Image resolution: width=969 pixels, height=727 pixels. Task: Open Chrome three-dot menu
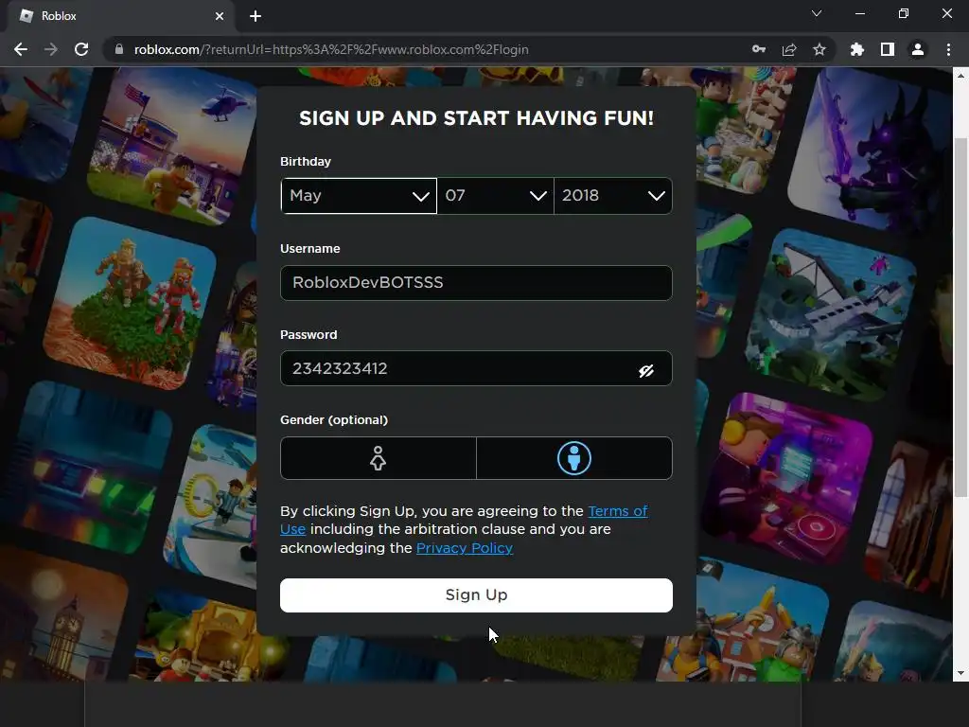tap(948, 49)
